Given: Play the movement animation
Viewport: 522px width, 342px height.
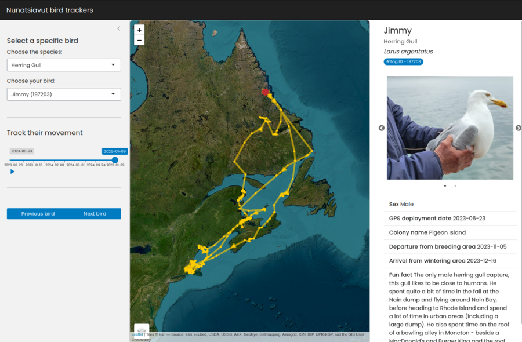Looking at the screenshot, I should click(12, 171).
